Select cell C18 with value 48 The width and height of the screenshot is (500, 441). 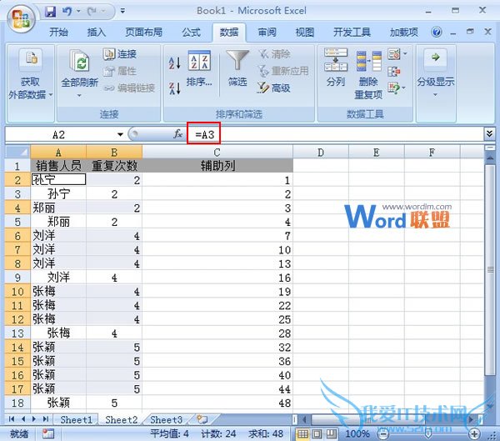(217, 403)
